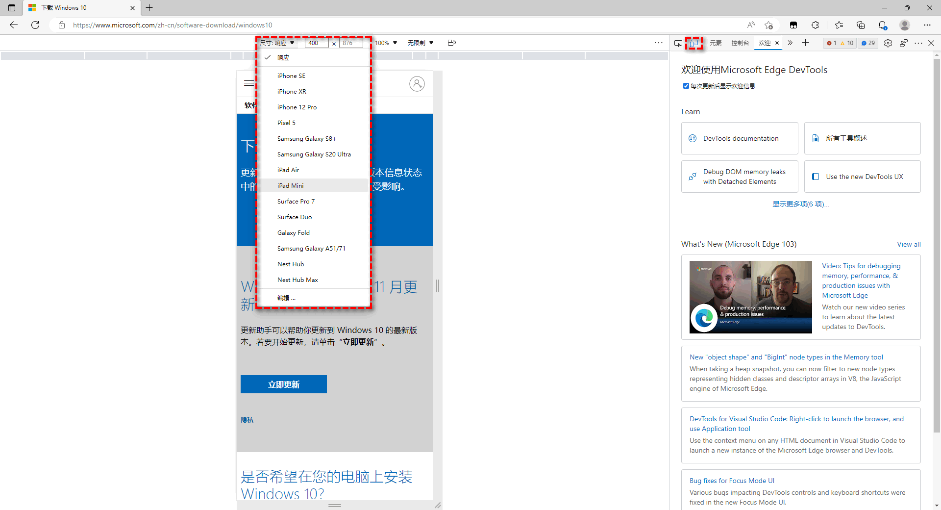Viewport: 941px width, 510px height.
Task: Open Collections in the toolbar
Action: tap(861, 25)
